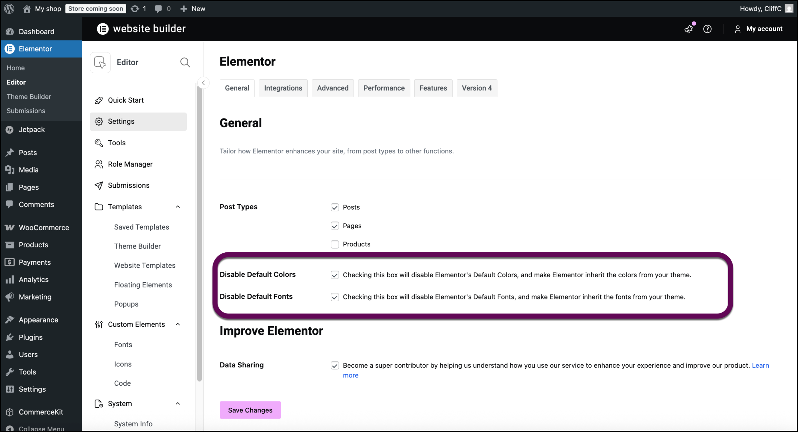Open Role Manager via its people icon
This screenshot has height=432, width=798.
click(99, 164)
